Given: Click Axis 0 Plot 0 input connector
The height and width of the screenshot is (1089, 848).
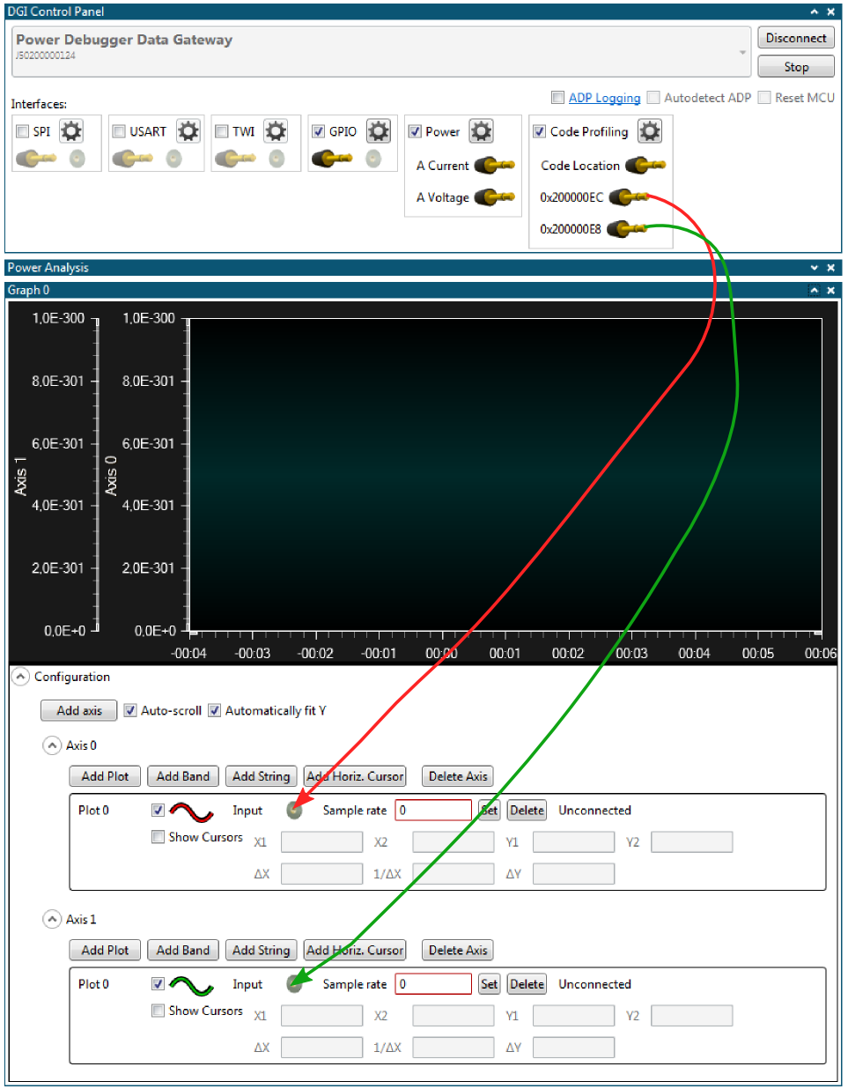Looking at the screenshot, I should (x=295, y=810).
